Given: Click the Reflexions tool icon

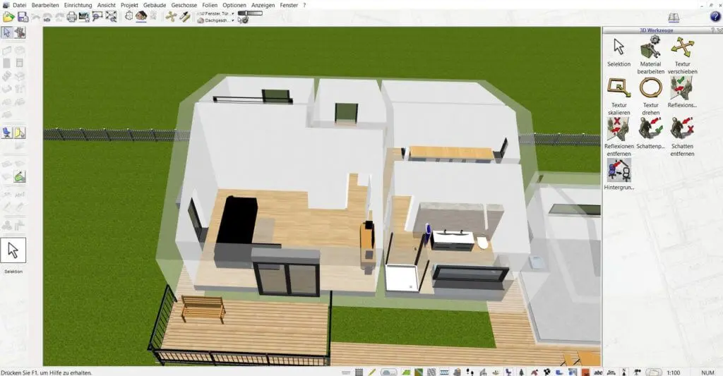Looking at the screenshot, I should click(x=682, y=92).
